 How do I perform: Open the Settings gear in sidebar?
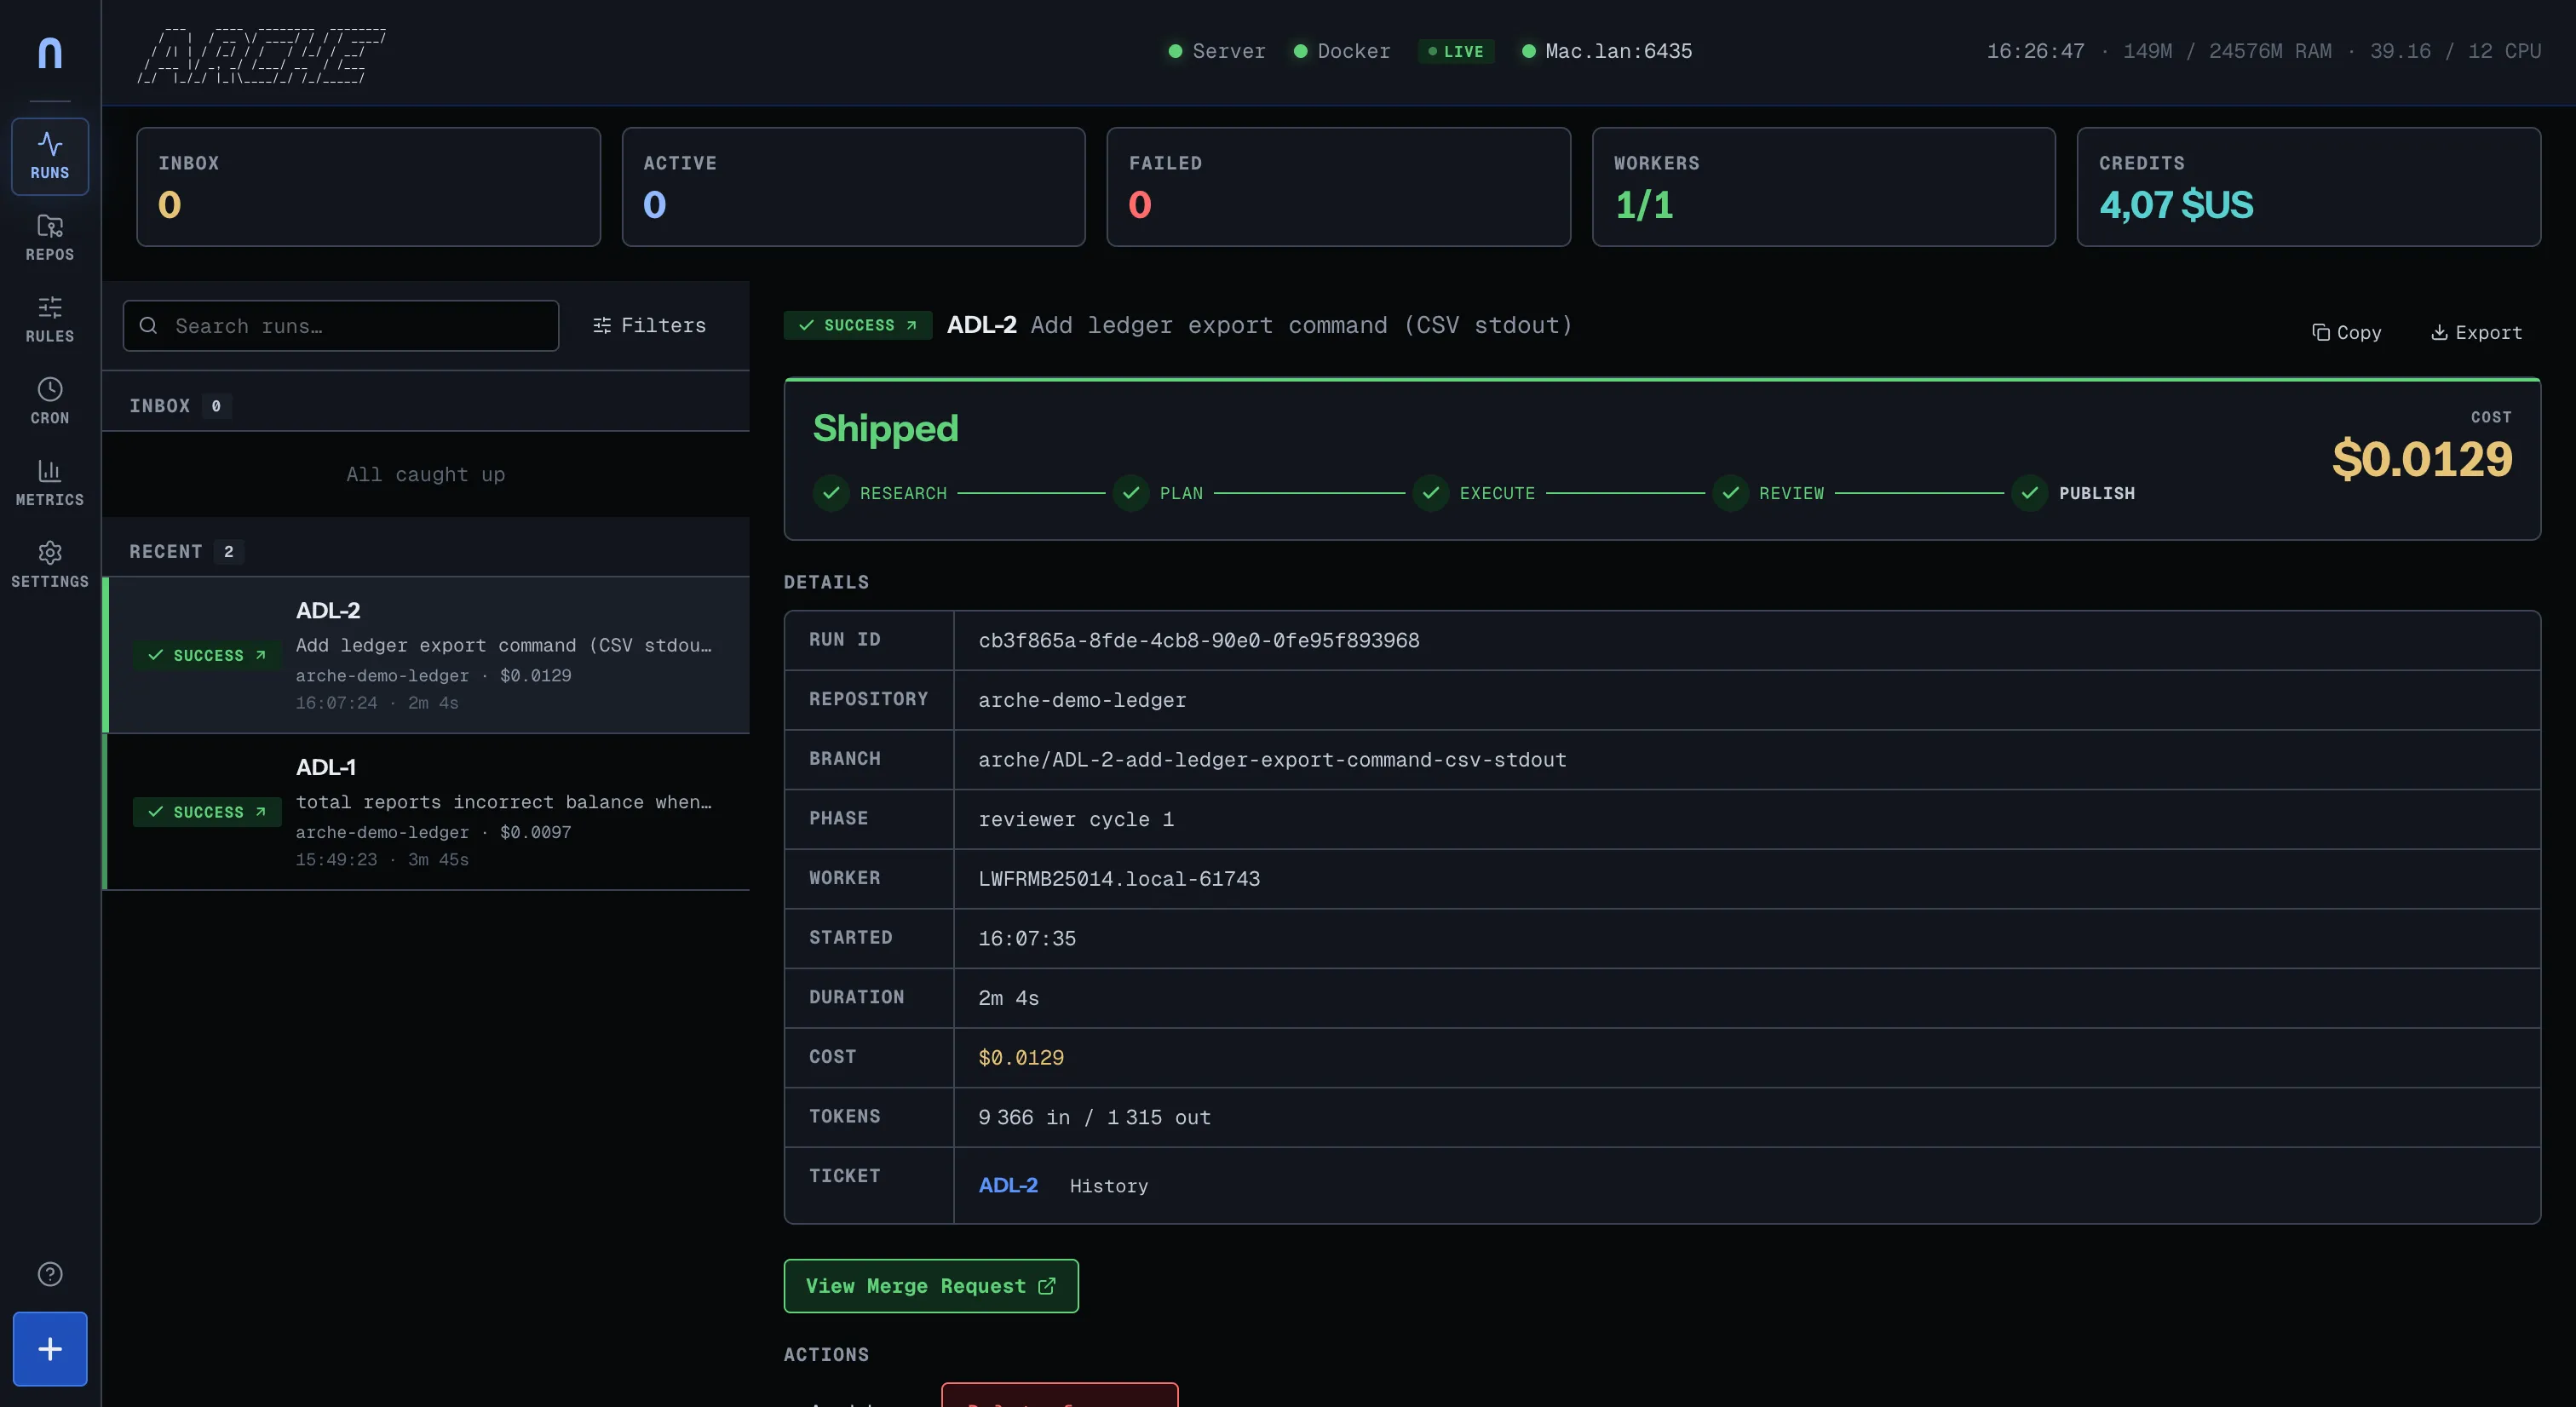coord(50,565)
